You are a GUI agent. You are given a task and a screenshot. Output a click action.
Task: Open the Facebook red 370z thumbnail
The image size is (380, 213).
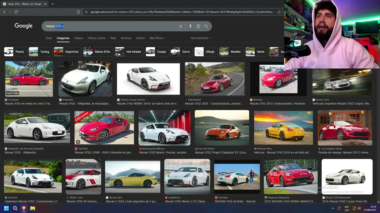point(29,79)
